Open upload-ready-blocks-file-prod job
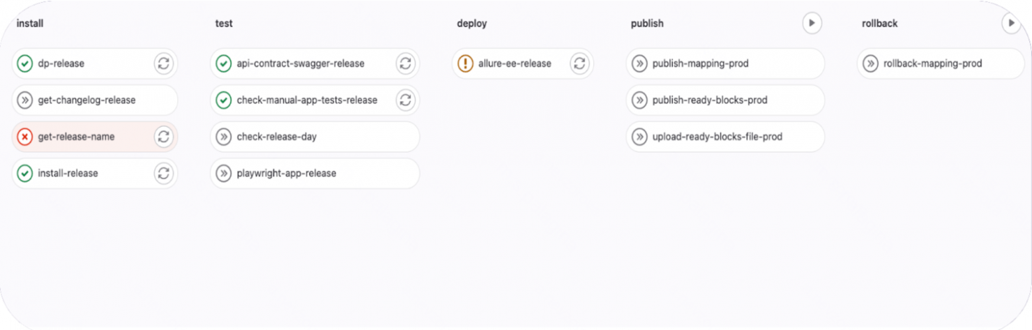Screen dimensions: 1032x330 717,137
